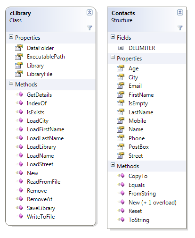This screenshot has height=238, width=195.
Task: Select the DataFolder property icon
Action: [x=19, y=48]
